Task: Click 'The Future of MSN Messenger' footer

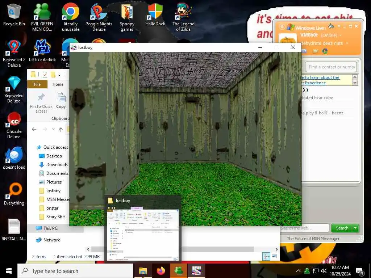Action: pos(313,239)
